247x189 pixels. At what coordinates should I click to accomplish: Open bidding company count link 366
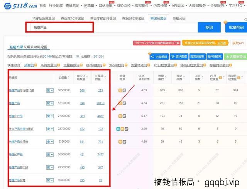coord(82,90)
